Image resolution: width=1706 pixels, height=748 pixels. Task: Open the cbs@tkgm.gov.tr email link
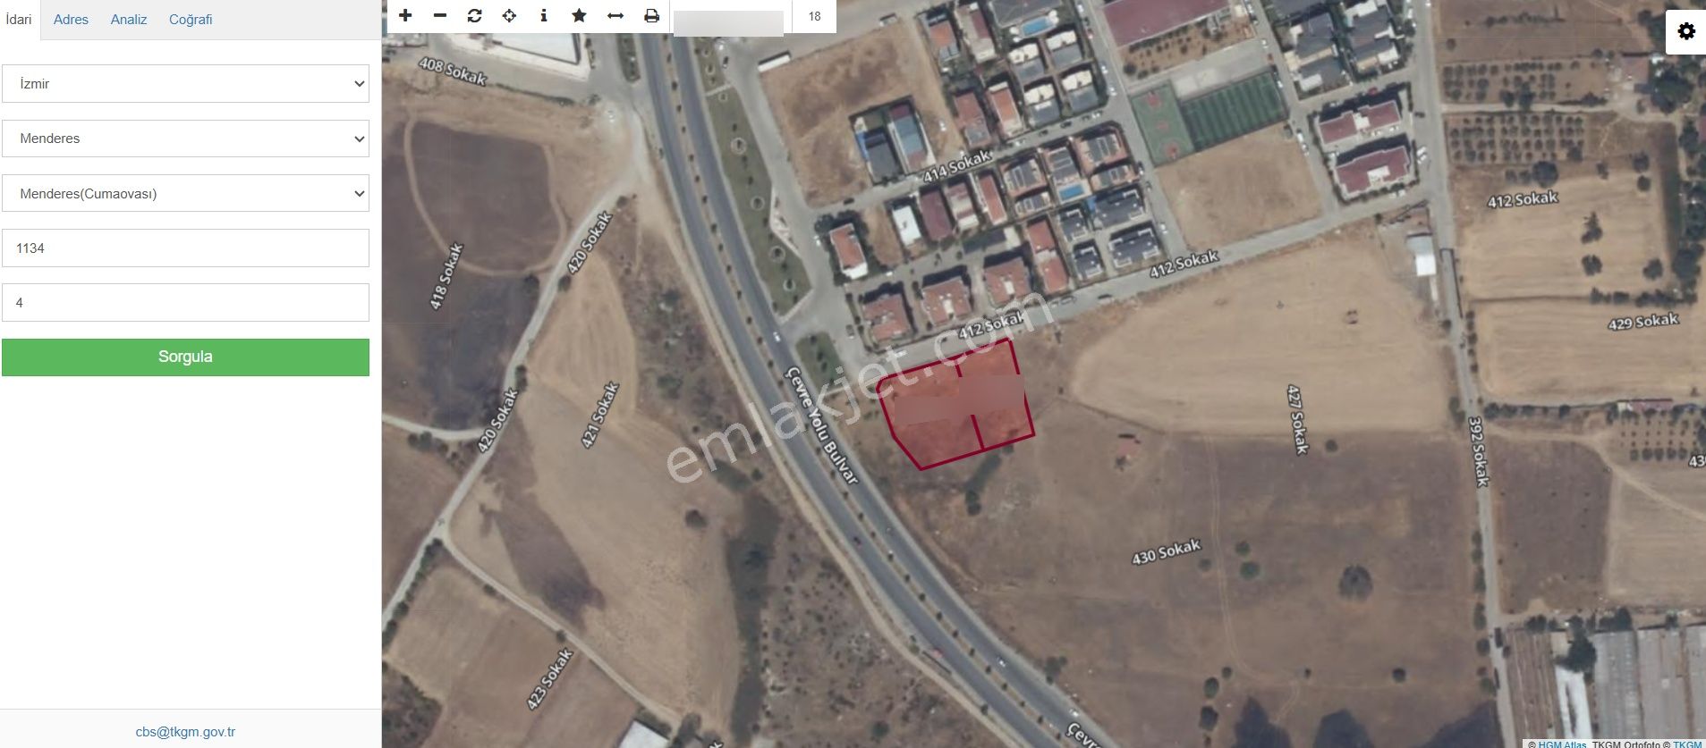[x=185, y=732]
